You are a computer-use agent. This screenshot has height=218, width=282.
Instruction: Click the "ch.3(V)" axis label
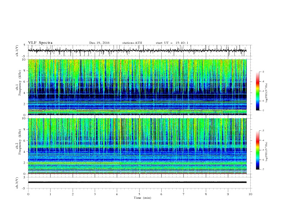point(17,183)
